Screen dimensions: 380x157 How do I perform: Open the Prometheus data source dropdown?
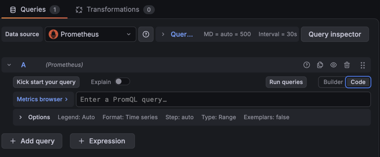pos(91,34)
